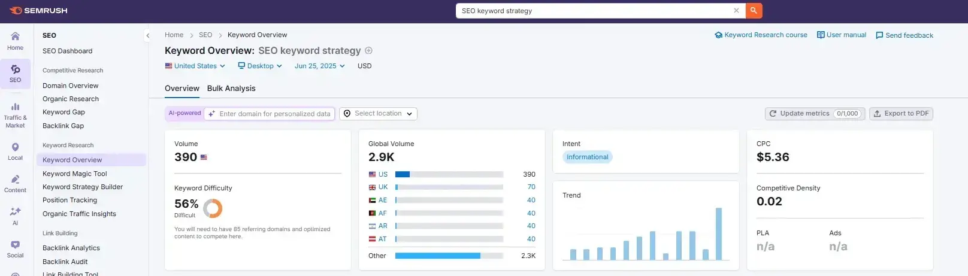Click the Update metrics button

[815, 114]
